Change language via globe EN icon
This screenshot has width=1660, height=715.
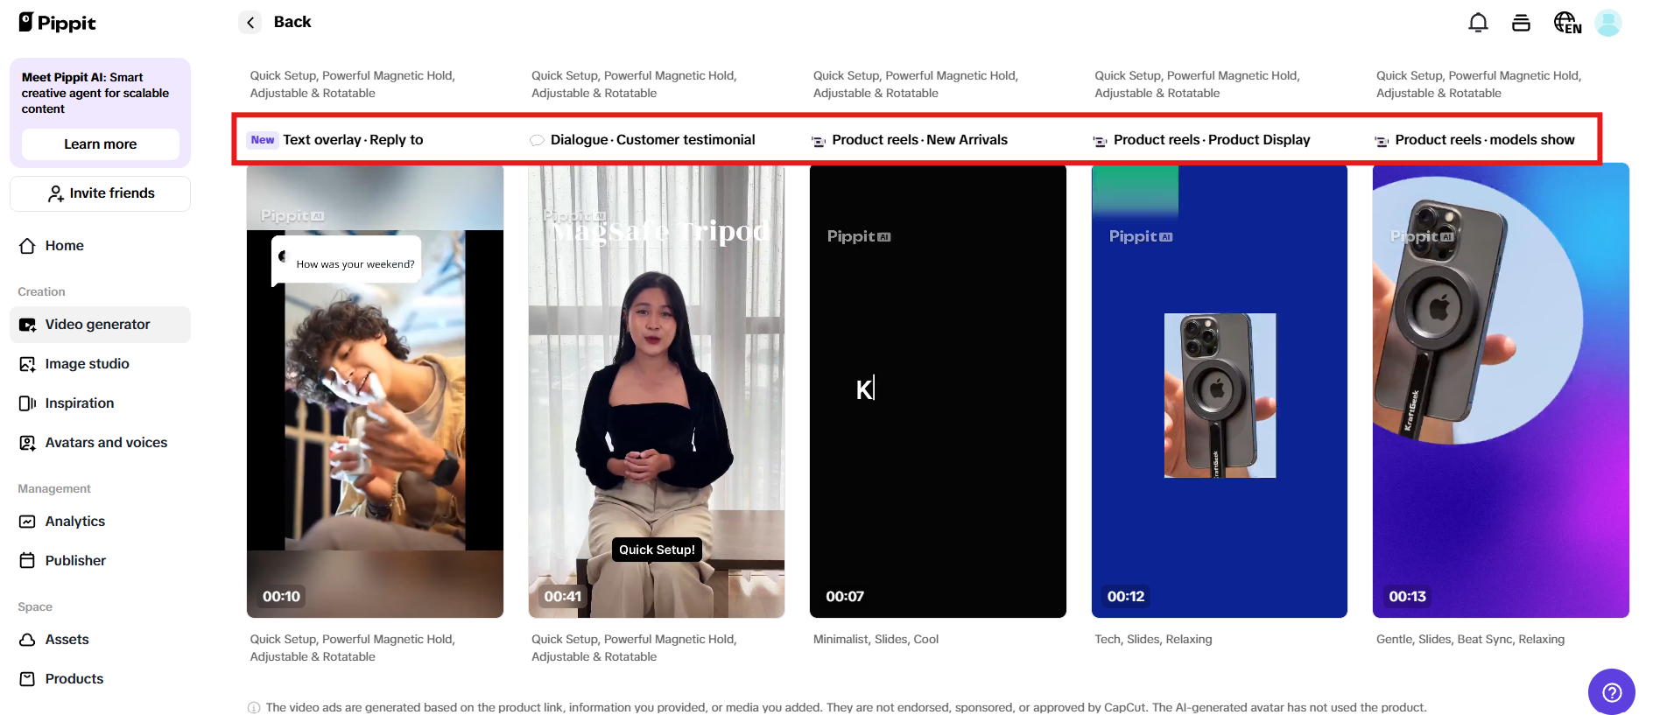tap(1567, 23)
